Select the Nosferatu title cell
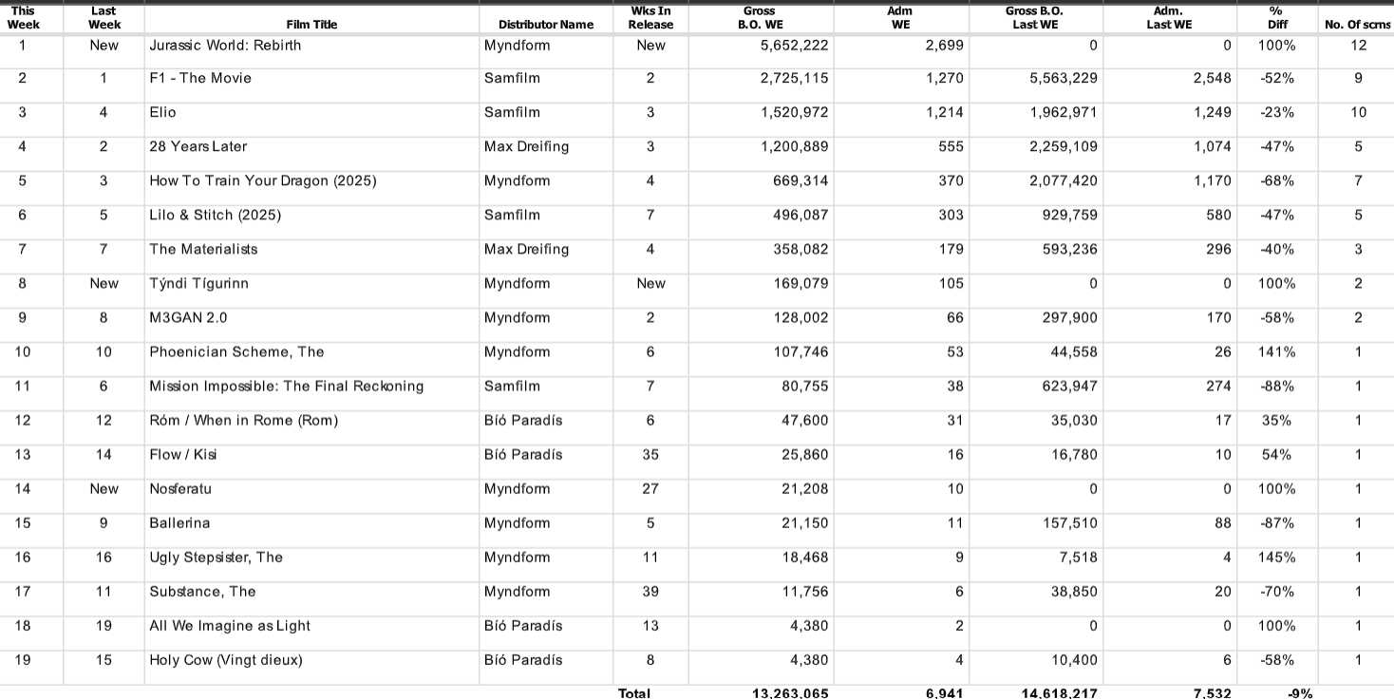The width and height of the screenshot is (1394, 699). pyautogui.click(x=180, y=489)
